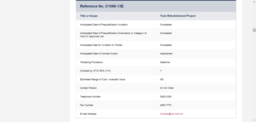Viewport: 256px width, 122px height.
Task: Click Estimated Range of Cost label
Action: (x=102, y=79)
